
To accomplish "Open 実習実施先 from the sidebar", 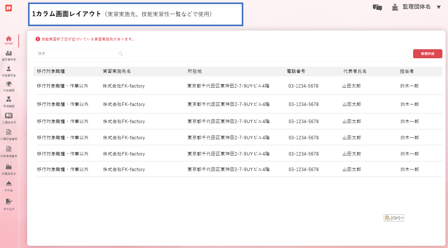I will click(x=9, y=54).
